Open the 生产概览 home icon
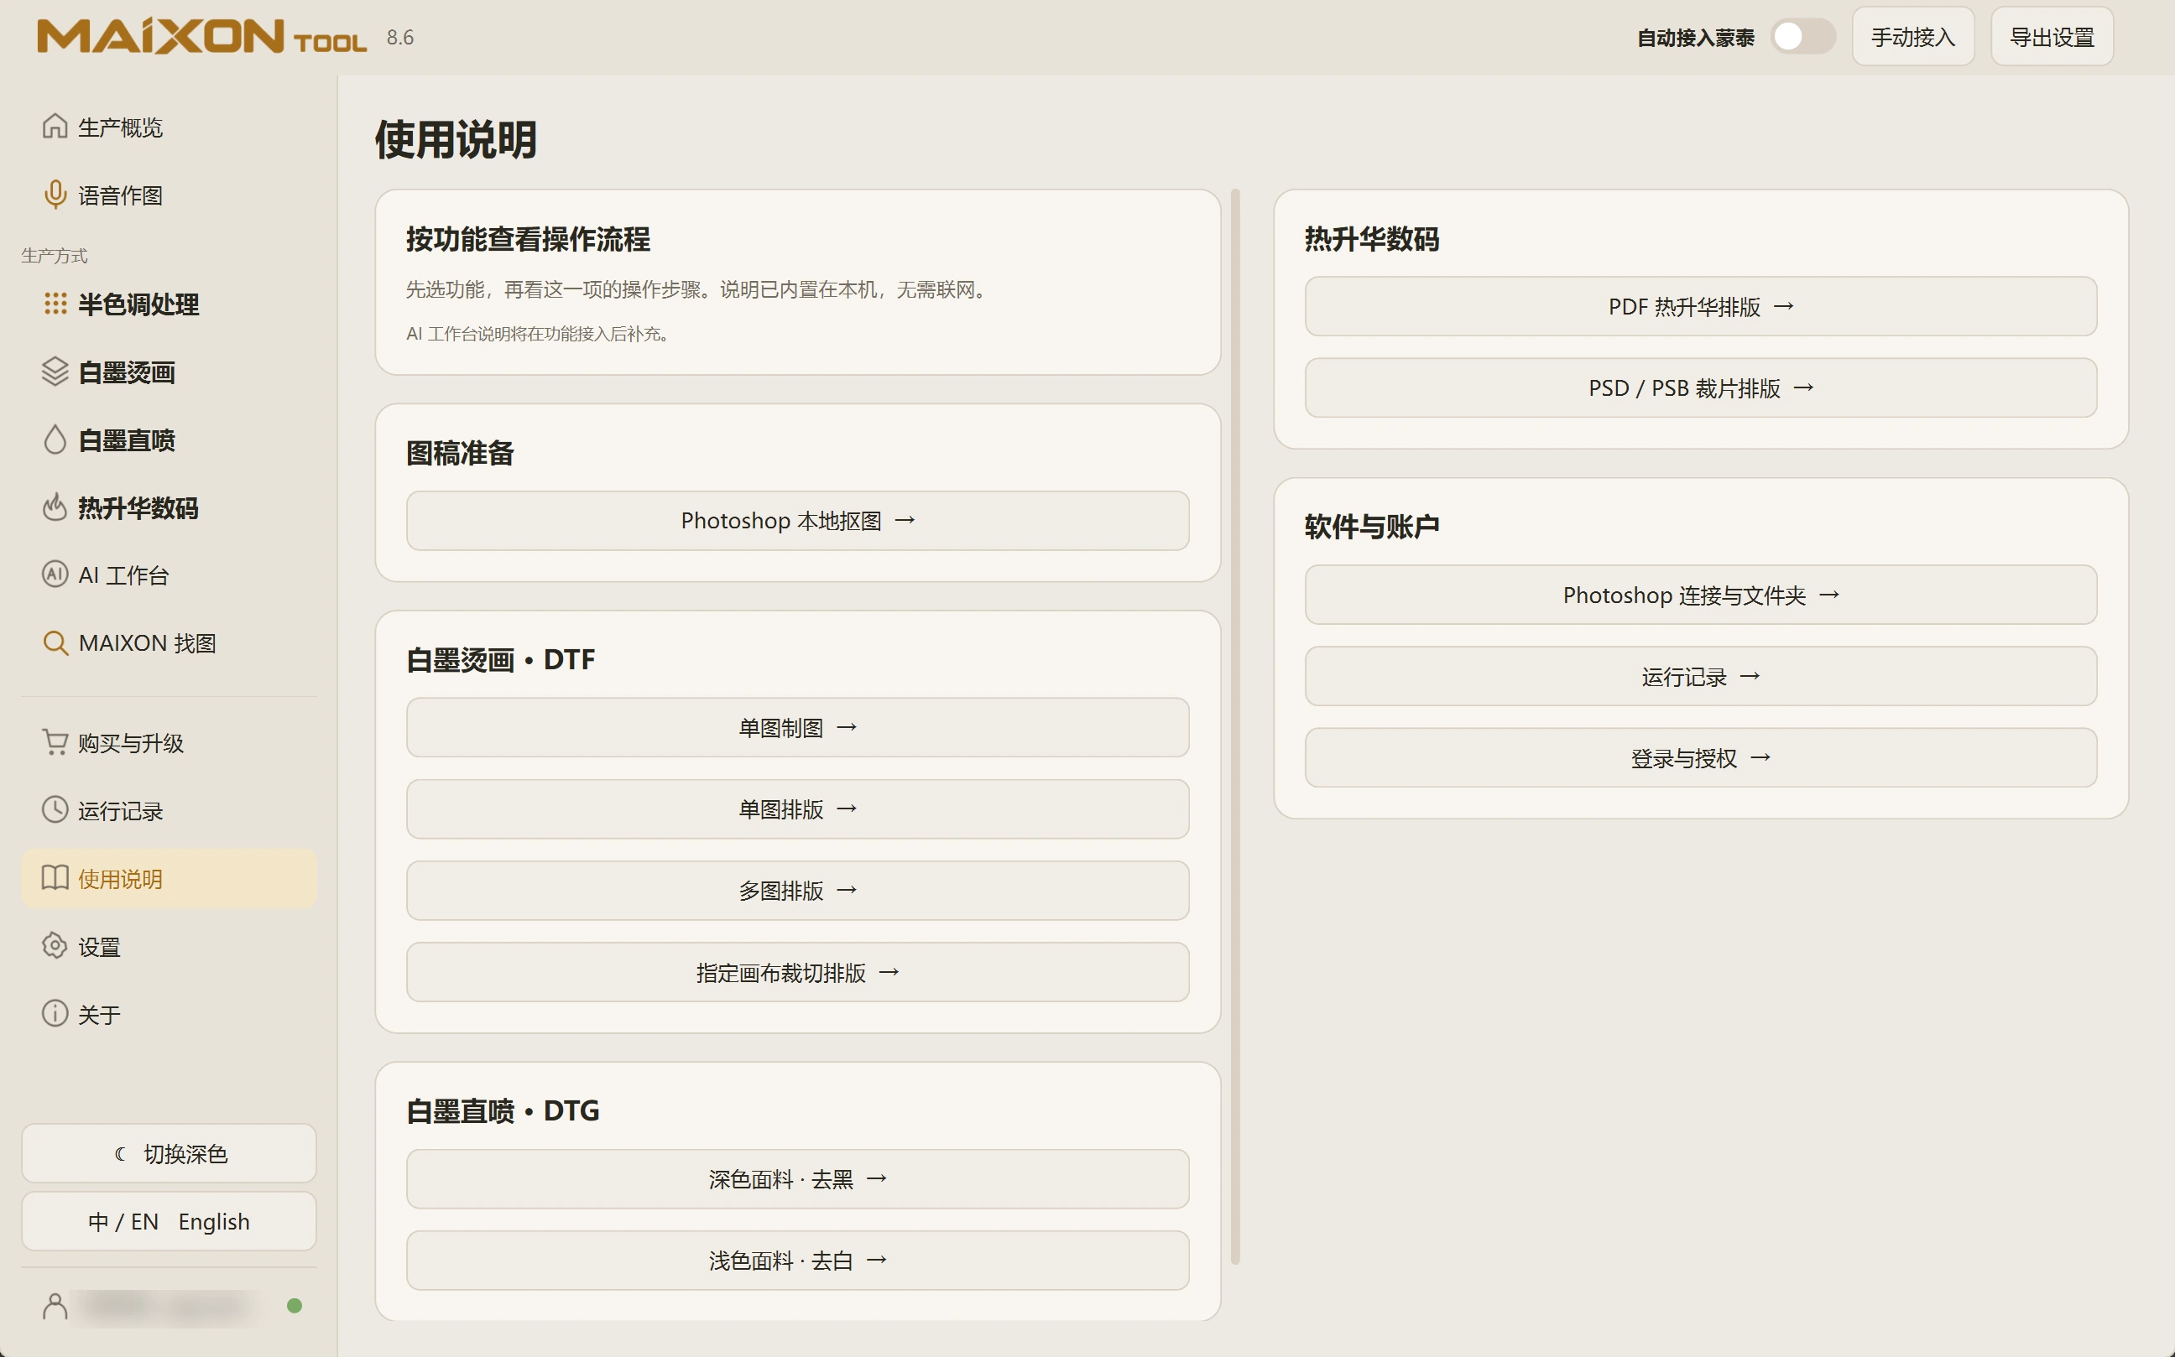 tap(55, 127)
